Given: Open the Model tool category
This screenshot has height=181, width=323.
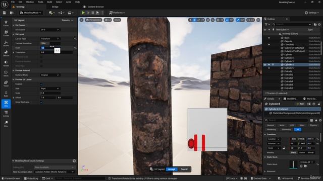Looking at the screenshot, I should (6, 63).
